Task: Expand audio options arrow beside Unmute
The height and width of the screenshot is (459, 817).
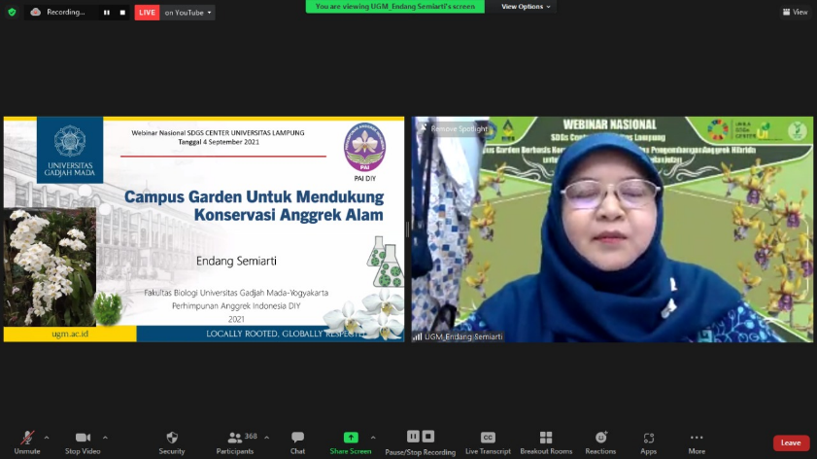Action: pyautogui.click(x=47, y=437)
